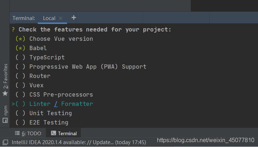The image size is (258, 147).
Task: Click the IntelliJ IDEA update notification
Action: pyautogui.click(x=79, y=142)
